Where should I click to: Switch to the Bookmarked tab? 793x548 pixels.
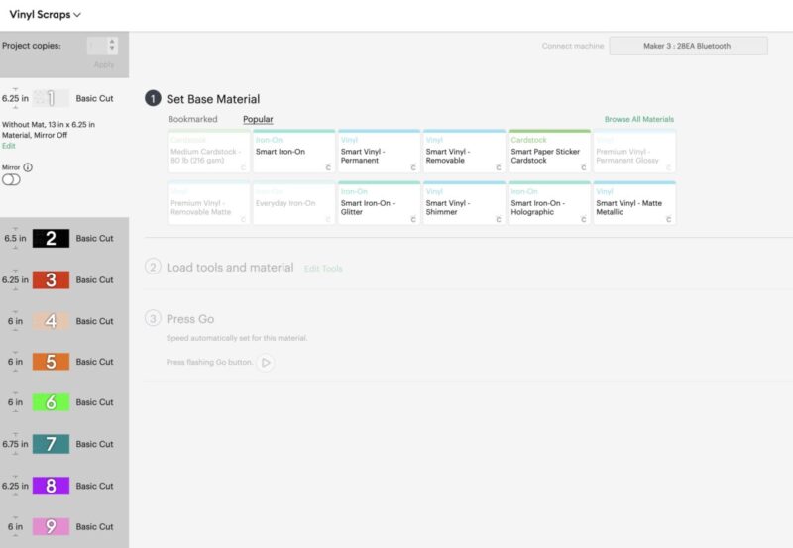(x=192, y=119)
